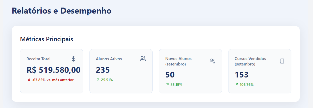Viewport: 313px width, 108px height.
Task: Click the dollar sign icon on Receita Total
Action: 74,59
